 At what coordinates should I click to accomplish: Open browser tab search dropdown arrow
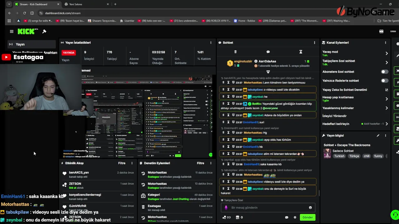9,4
